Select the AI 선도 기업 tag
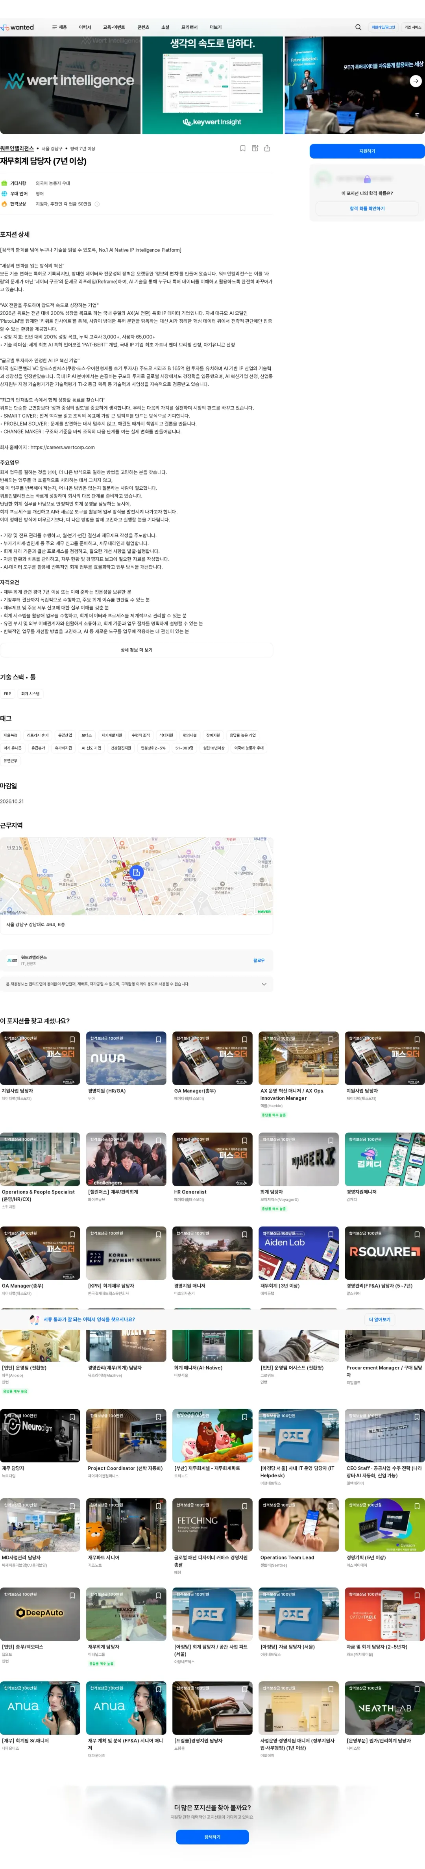This screenshot has height=1869, width=425. 91,748
